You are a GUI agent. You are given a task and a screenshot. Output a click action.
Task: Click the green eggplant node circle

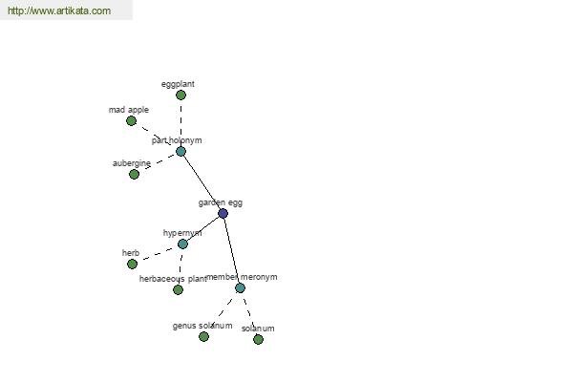click(180, 95)
